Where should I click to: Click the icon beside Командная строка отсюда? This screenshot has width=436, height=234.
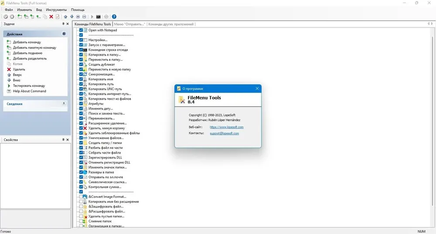(85, 50)
